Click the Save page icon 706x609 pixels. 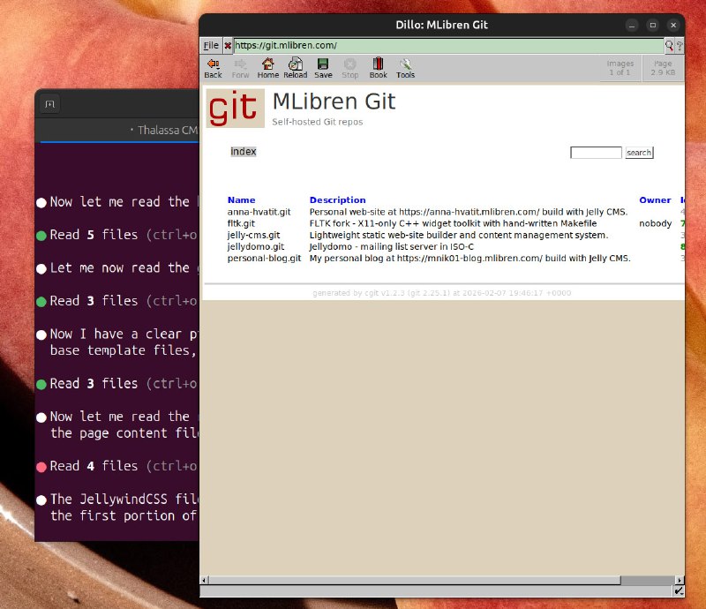click(323, 67)
